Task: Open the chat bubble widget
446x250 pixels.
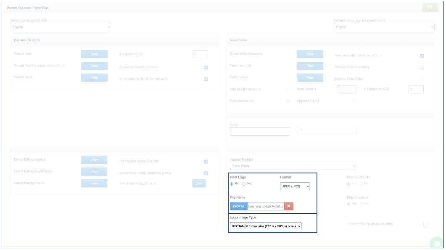Action: [x=437, y=244]
